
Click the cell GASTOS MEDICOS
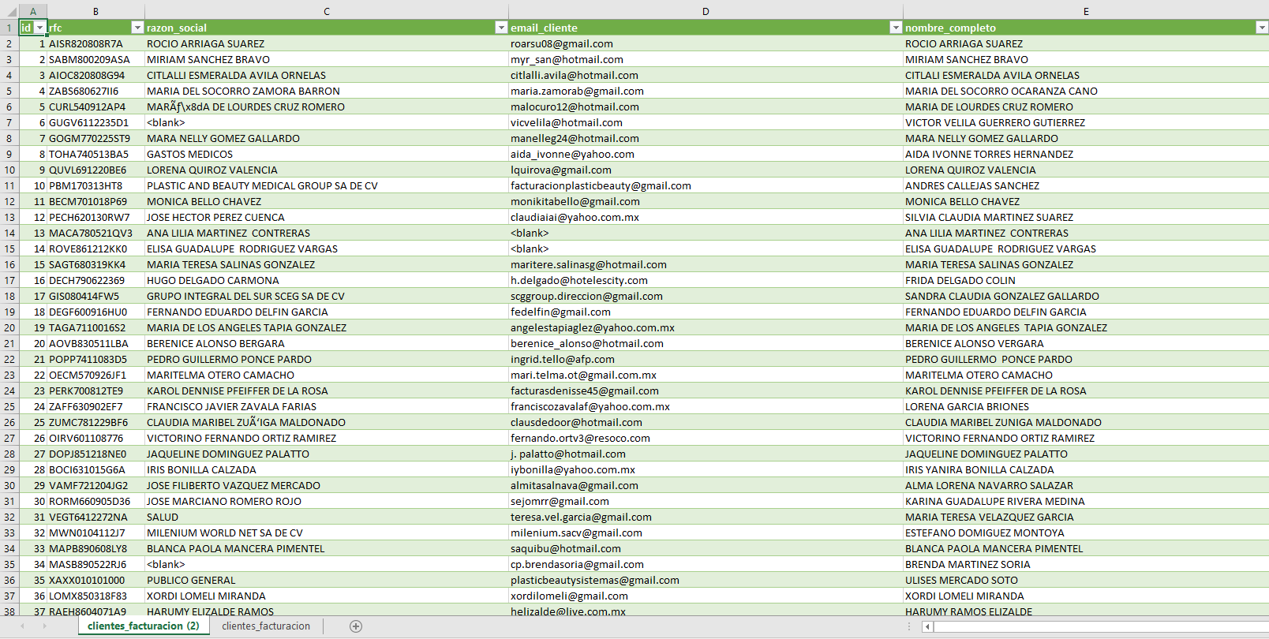coord(327,154)
